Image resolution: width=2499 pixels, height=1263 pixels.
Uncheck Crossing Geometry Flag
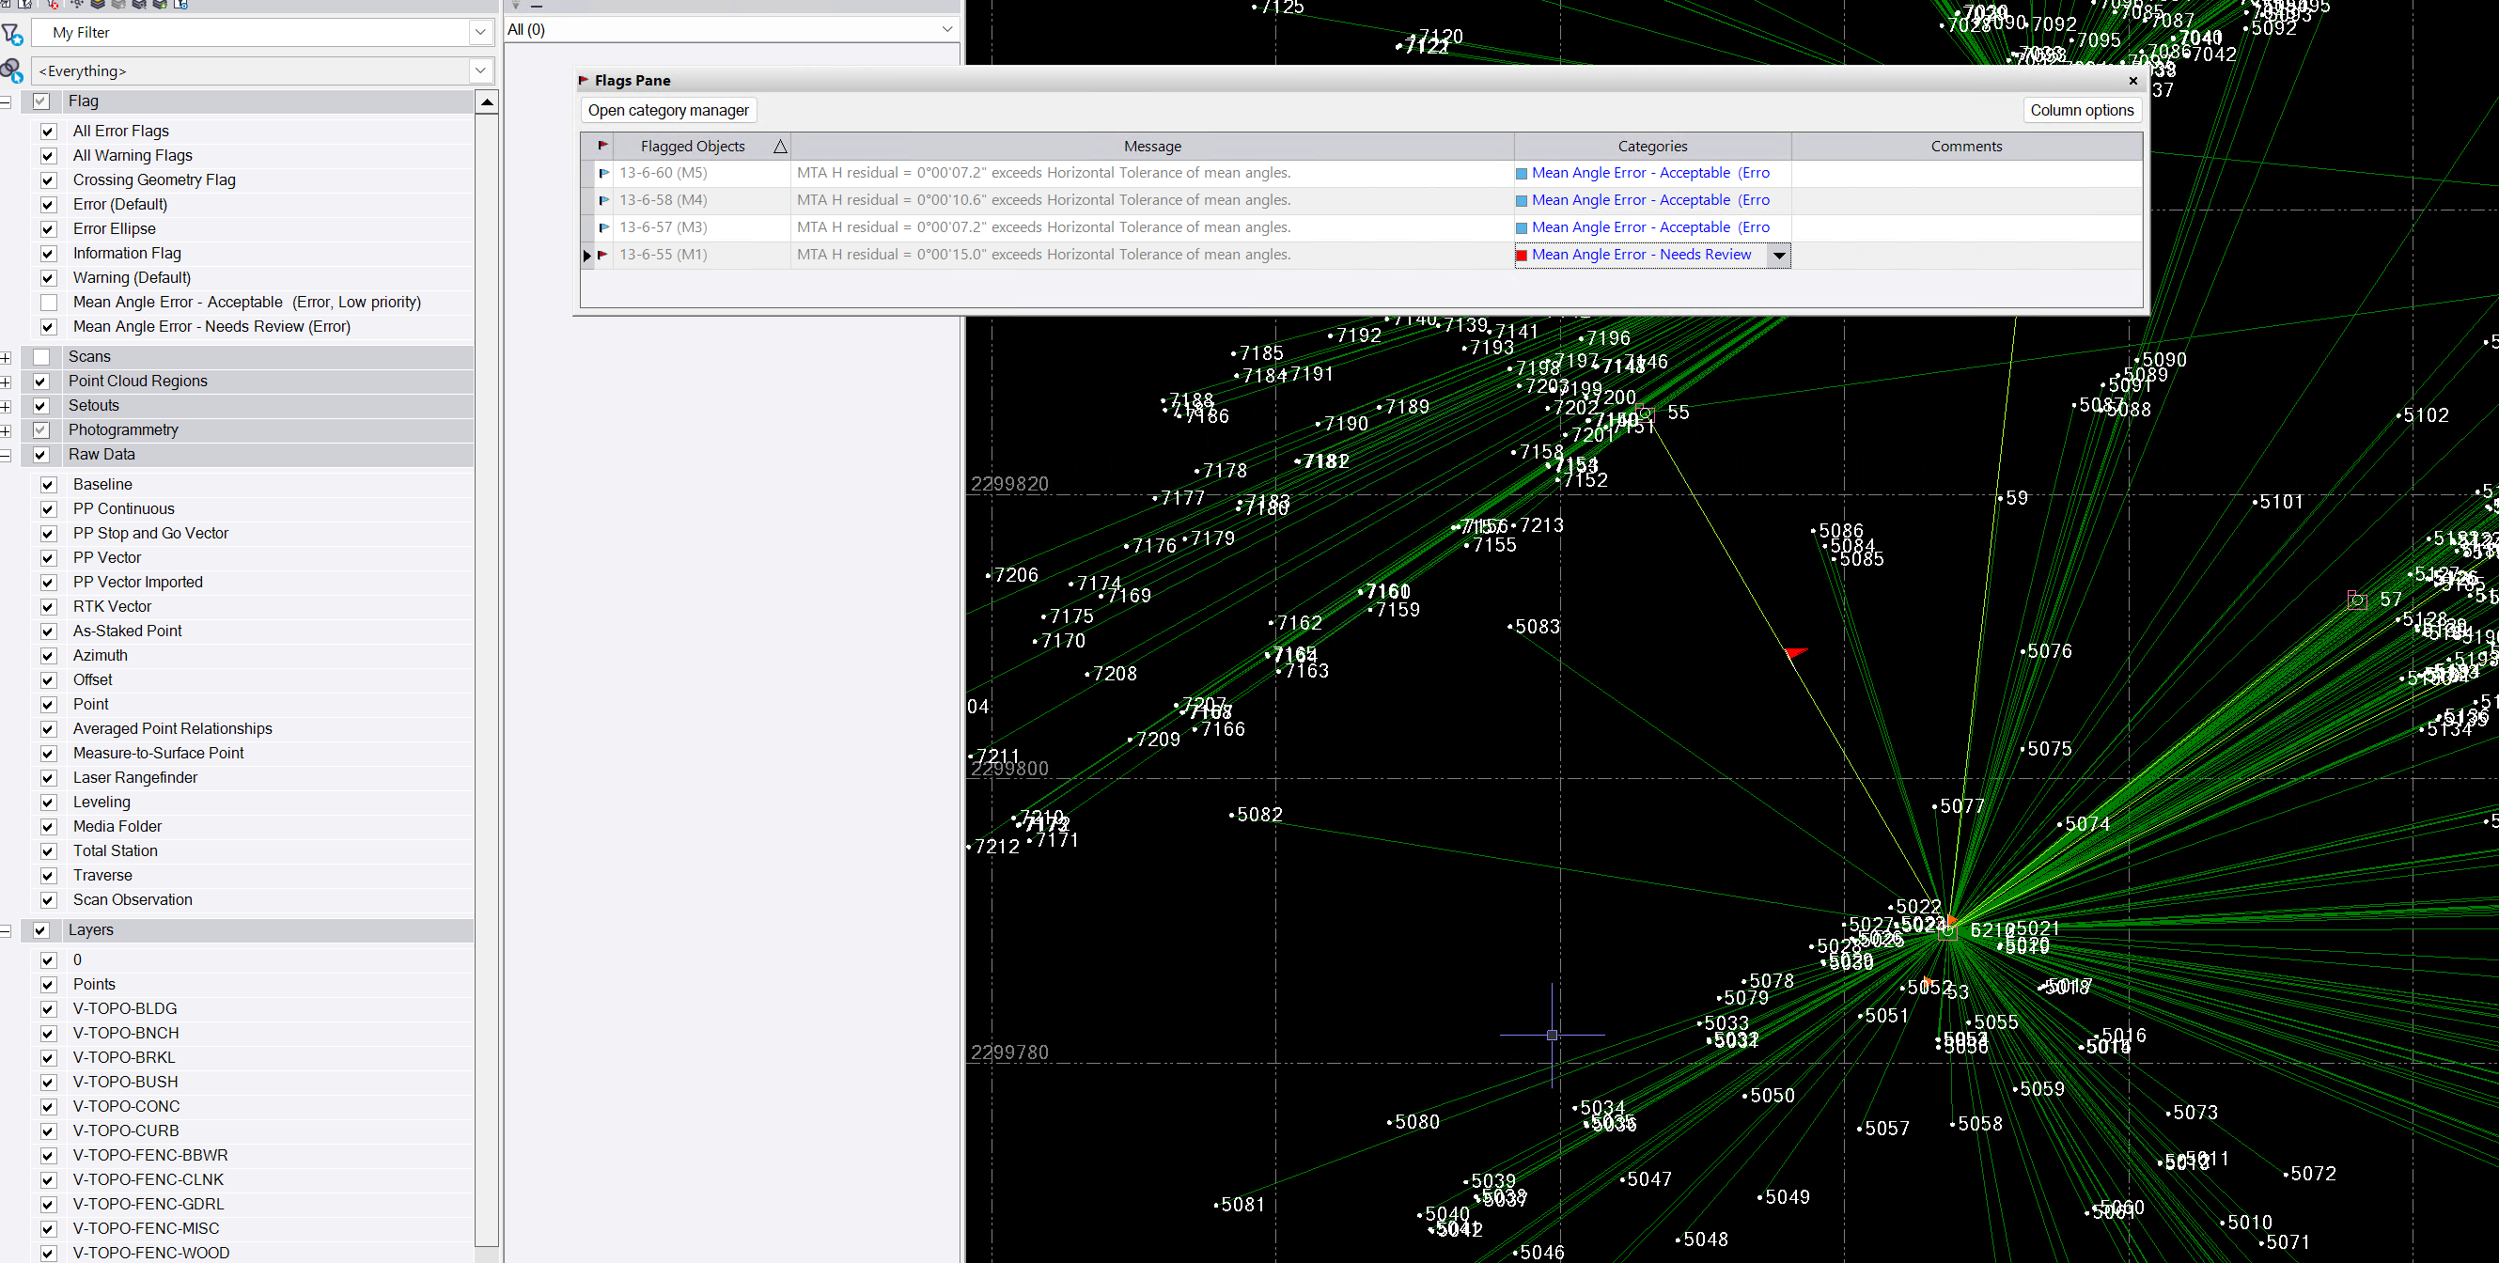pos(49,179)
